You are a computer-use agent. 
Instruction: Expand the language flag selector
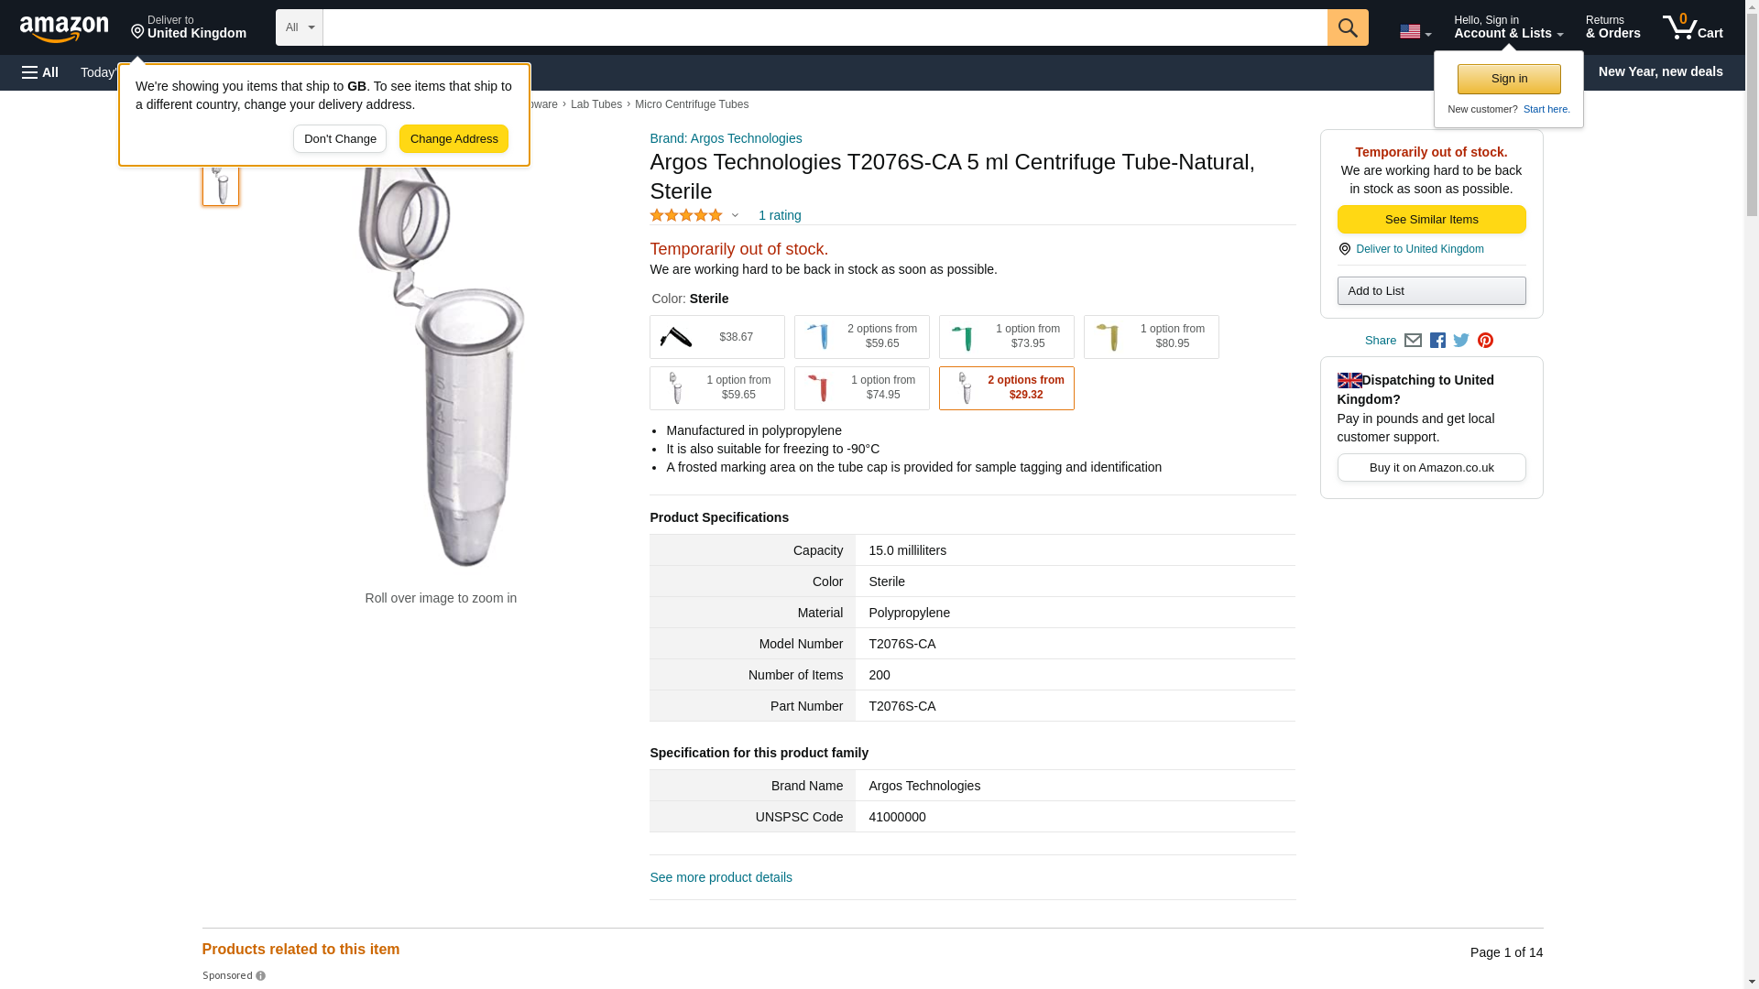point(1415,31)
